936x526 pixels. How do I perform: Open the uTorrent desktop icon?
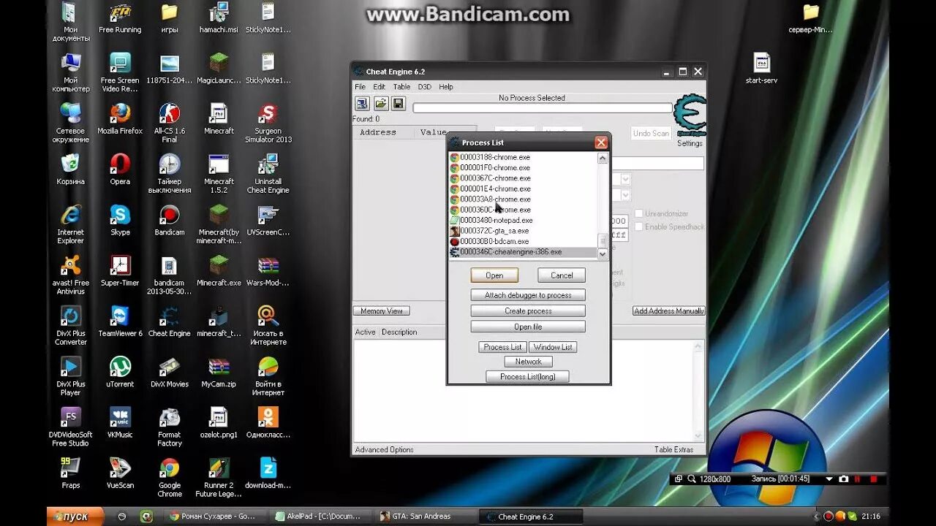pyautogui.click(x=120, y=371)
